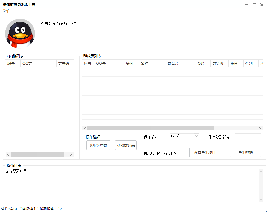Click the 身份 column header

(x=132, y=64)
